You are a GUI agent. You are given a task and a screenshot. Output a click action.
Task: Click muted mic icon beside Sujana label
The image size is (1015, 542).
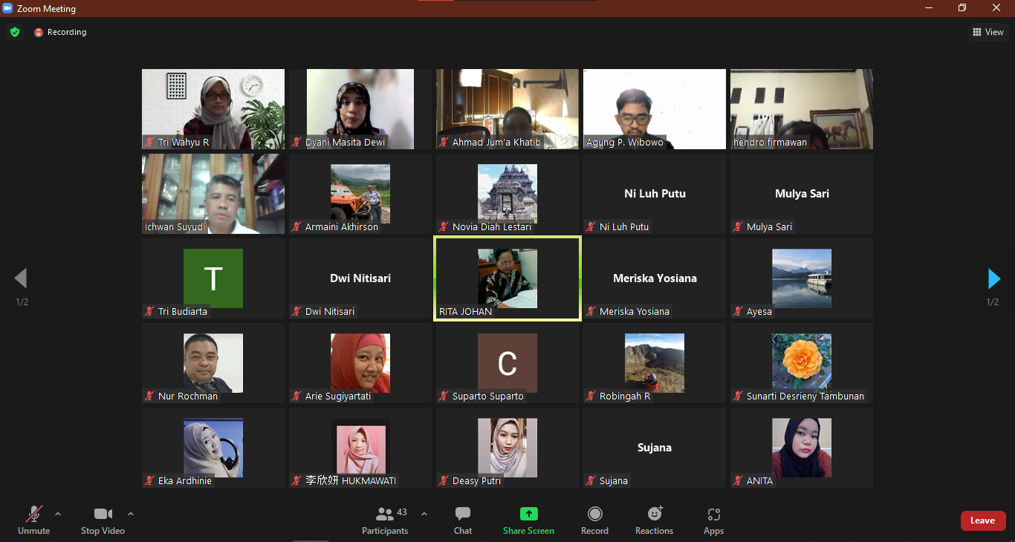click(591, 481)
